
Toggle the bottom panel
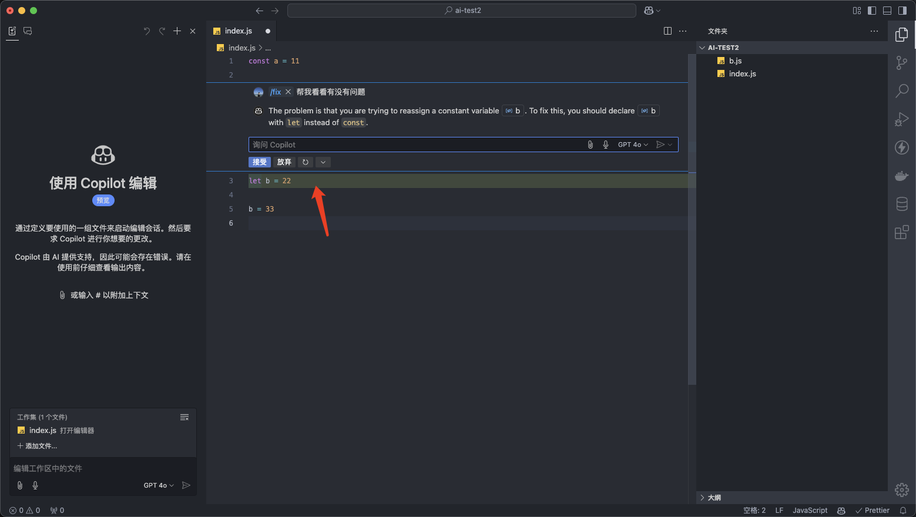point(887,11)
